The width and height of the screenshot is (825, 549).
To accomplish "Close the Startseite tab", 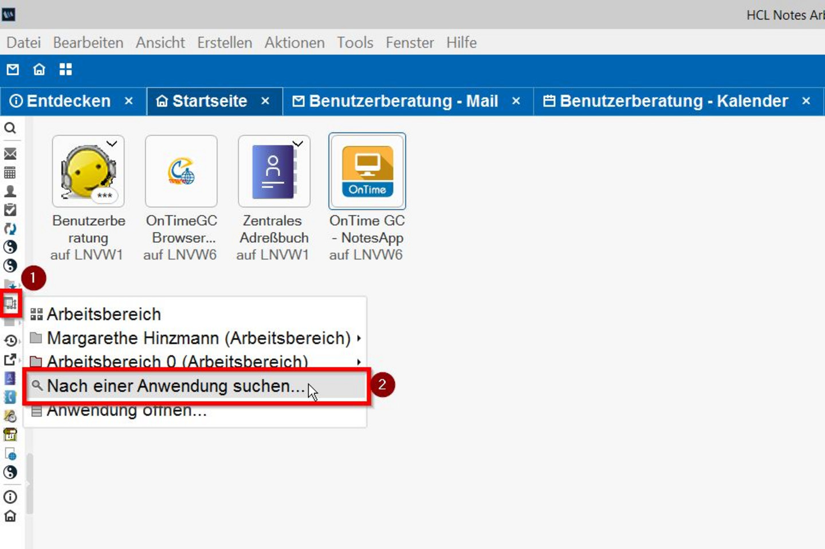I will 265,101.
